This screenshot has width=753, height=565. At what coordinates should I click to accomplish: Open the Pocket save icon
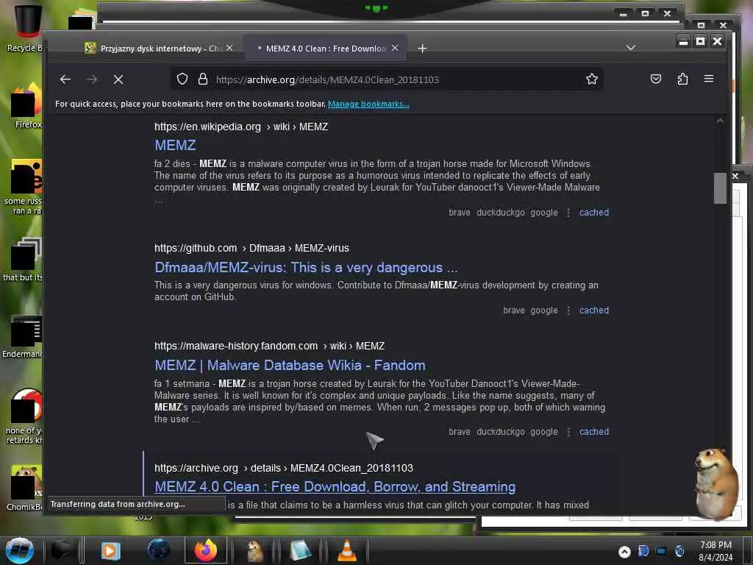point(655,79)
